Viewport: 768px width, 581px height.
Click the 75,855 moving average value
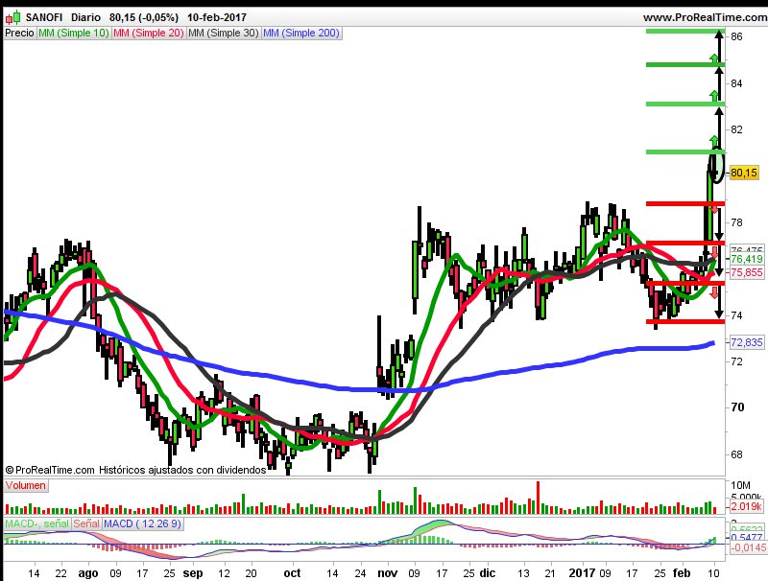(747, 272)
